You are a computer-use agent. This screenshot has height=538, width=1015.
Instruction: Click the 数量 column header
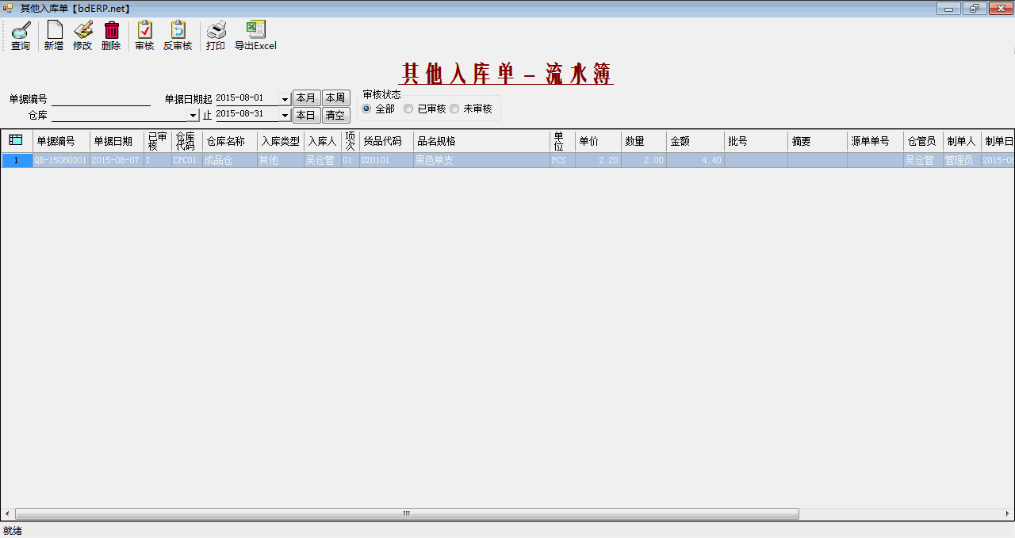point(644,141)
